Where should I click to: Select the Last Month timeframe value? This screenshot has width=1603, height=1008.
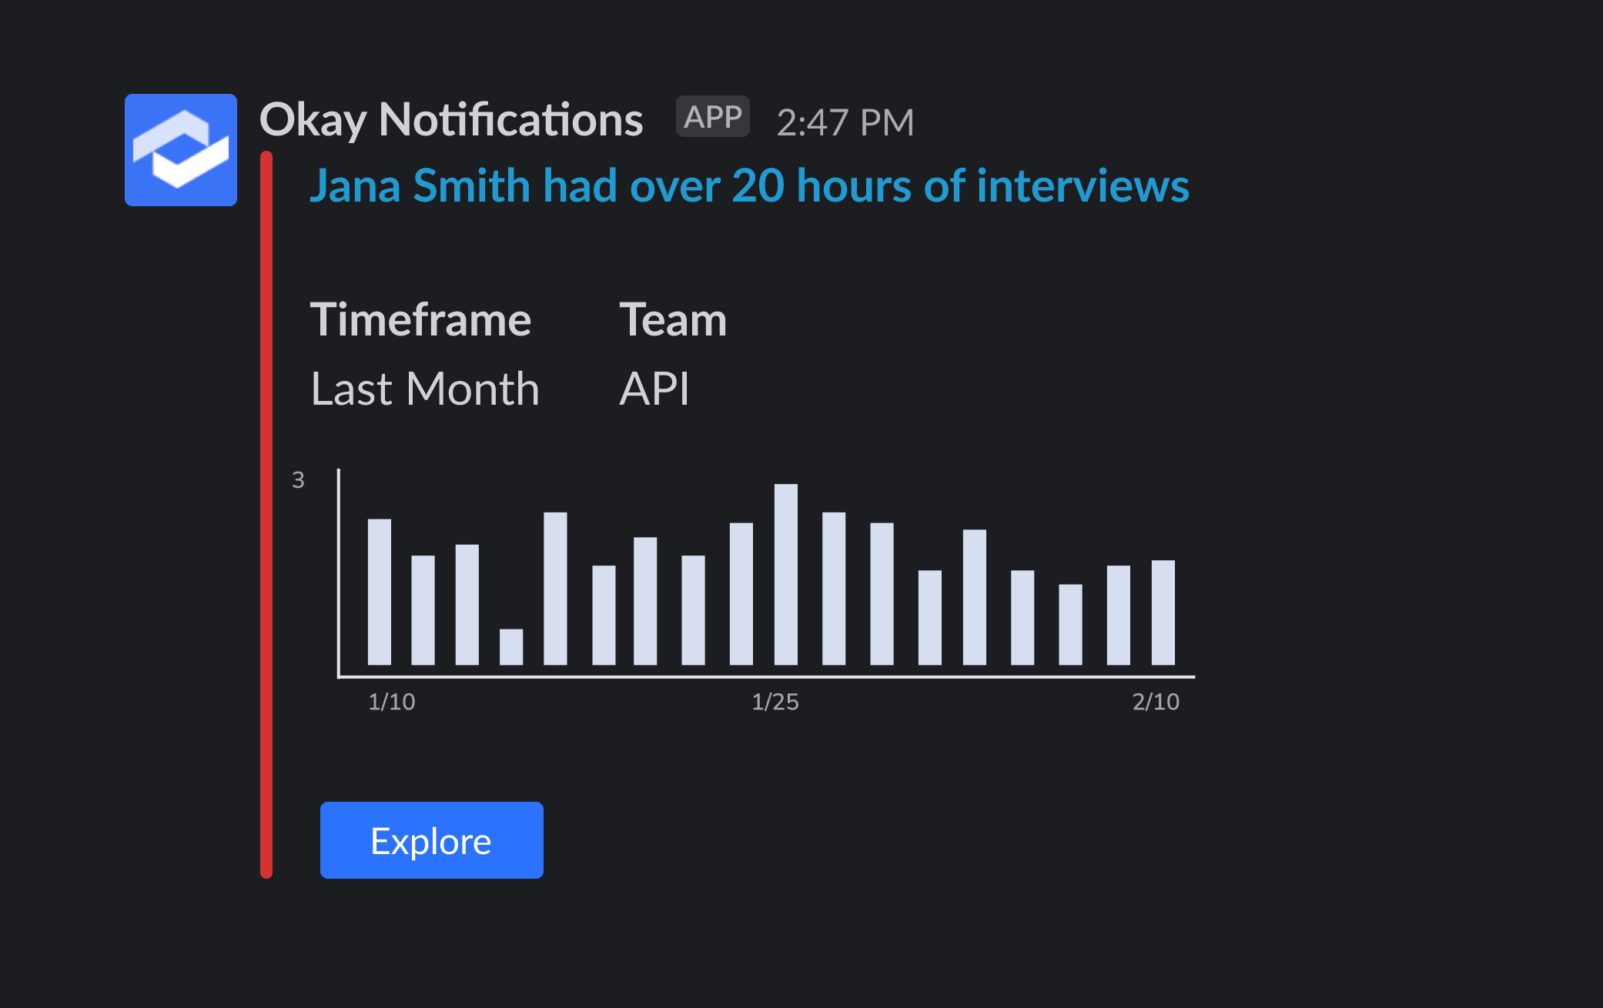(x=424, y=389)
